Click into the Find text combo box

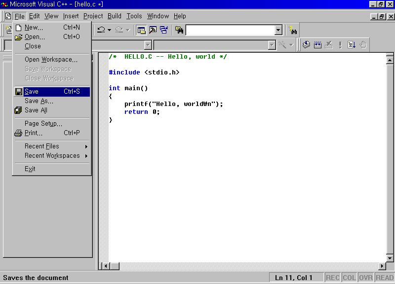click(230, 30)
